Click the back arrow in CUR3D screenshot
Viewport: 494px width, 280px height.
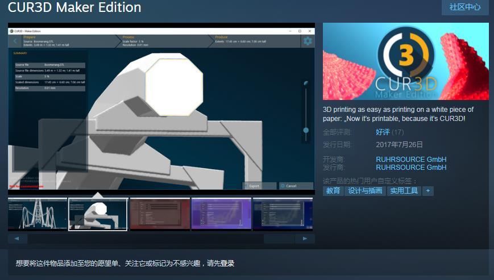(x=15, y=41)
